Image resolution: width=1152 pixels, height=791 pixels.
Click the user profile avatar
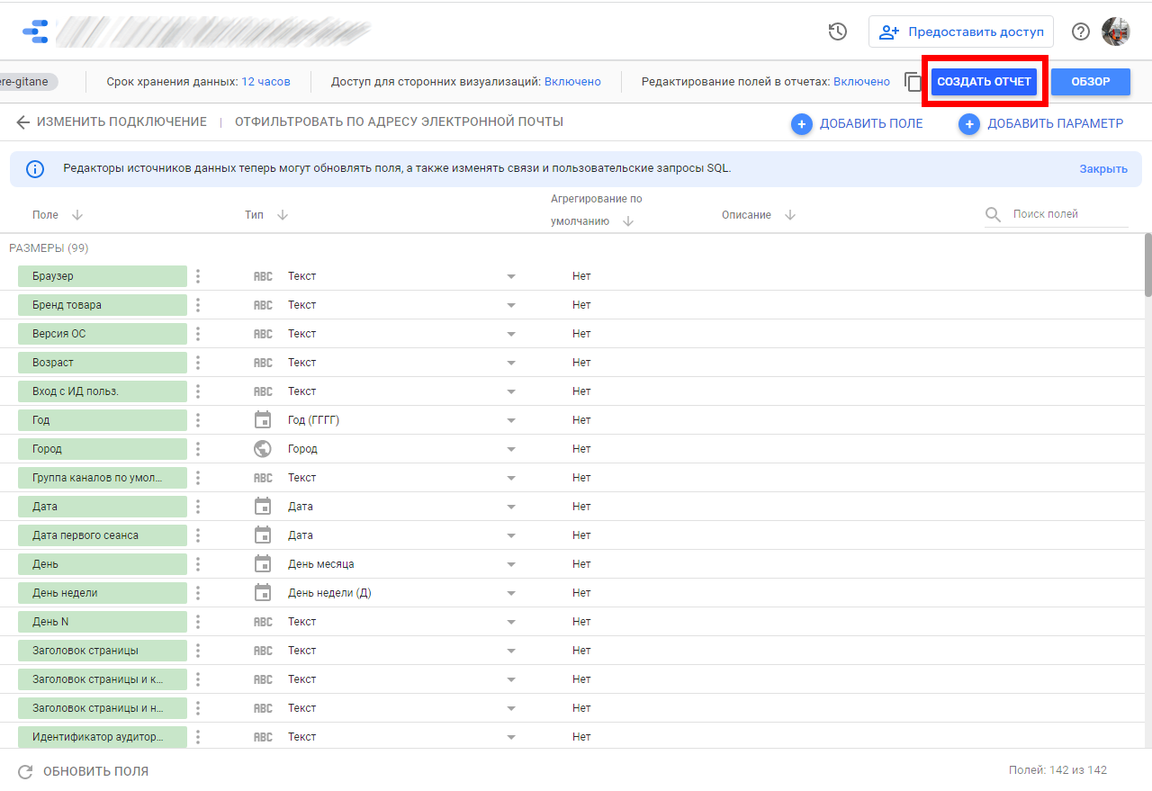(x=1115, y=31)
